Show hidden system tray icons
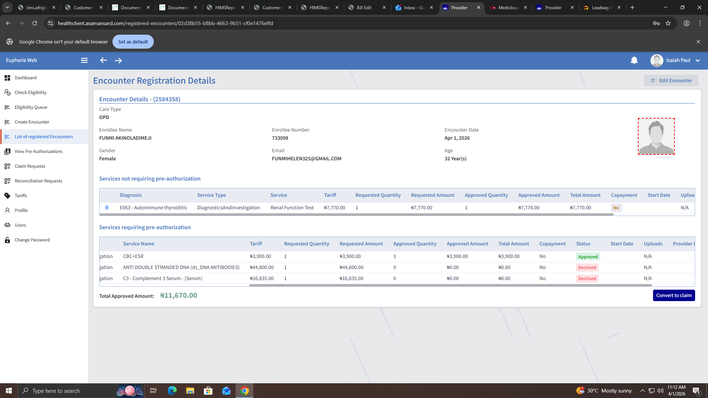The image size is (708, 398). click(x=642, y=391)
